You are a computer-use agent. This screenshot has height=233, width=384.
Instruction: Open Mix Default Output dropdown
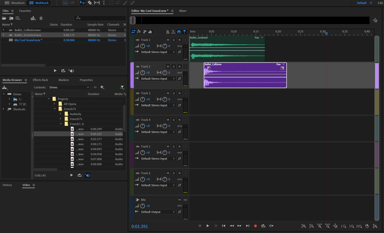[158, 212]
